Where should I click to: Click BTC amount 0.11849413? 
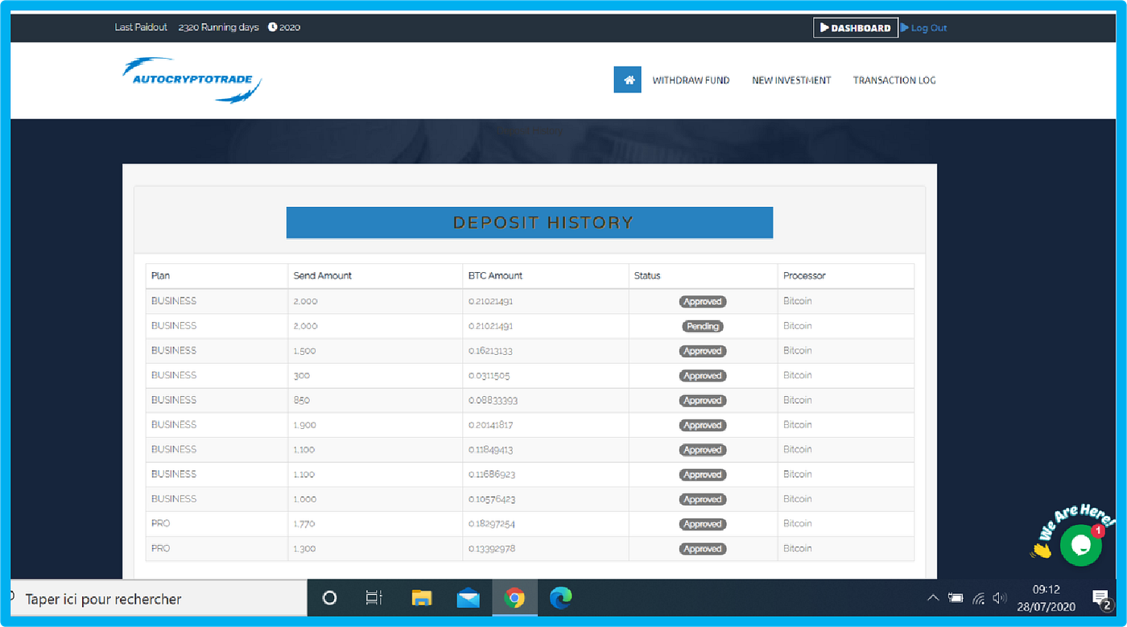(x=490, y=450)
